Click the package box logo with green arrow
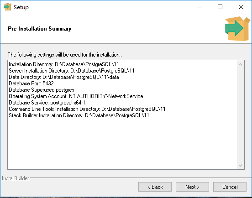 237,29
